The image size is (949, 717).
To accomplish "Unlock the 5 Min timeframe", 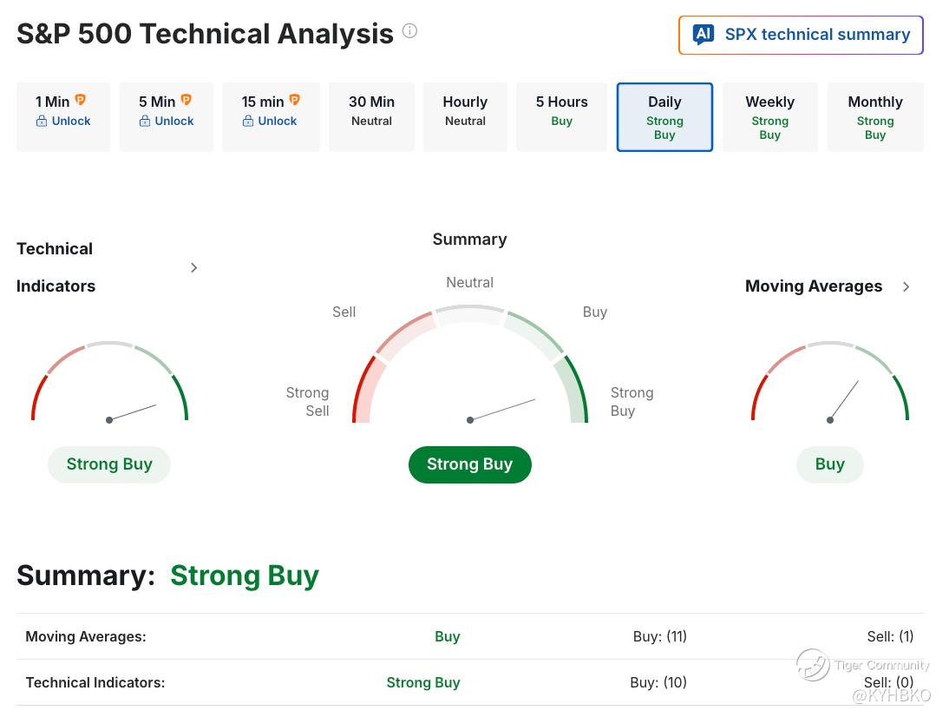I will tap(174, 122).
